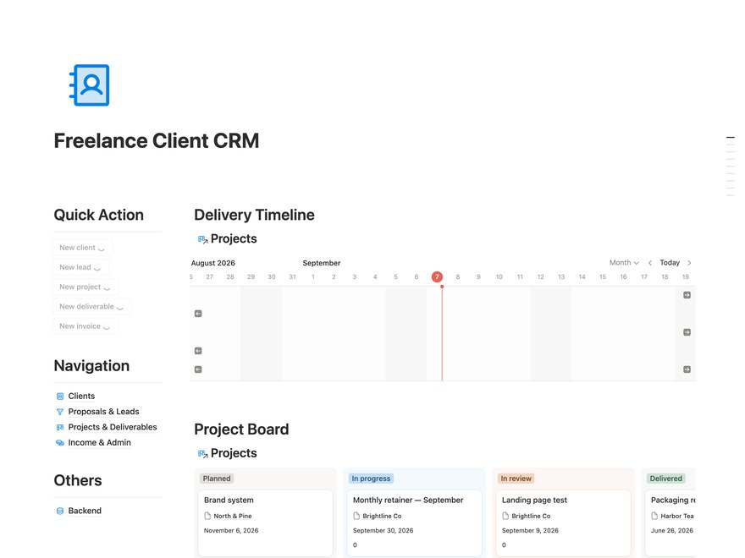Image resolution: width=745 pixels, height=558 pixels.
Task: Click North & Pine client on Brand system card
Action: 232,516
